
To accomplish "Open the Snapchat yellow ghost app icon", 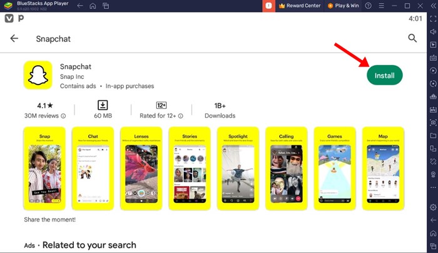I will point(38,75).
